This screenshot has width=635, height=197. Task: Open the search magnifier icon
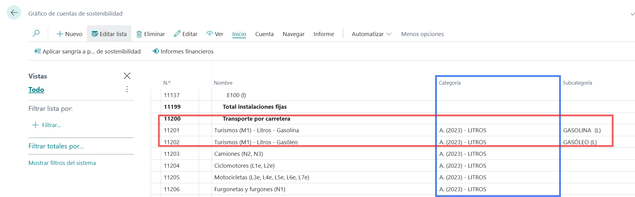(36, 33)
